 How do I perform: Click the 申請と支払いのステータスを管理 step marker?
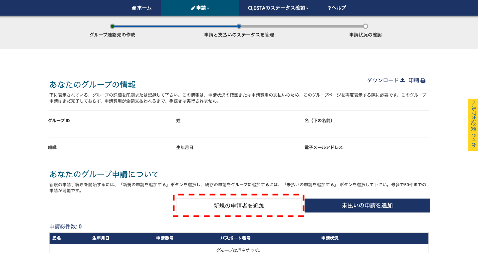[239, 26]
